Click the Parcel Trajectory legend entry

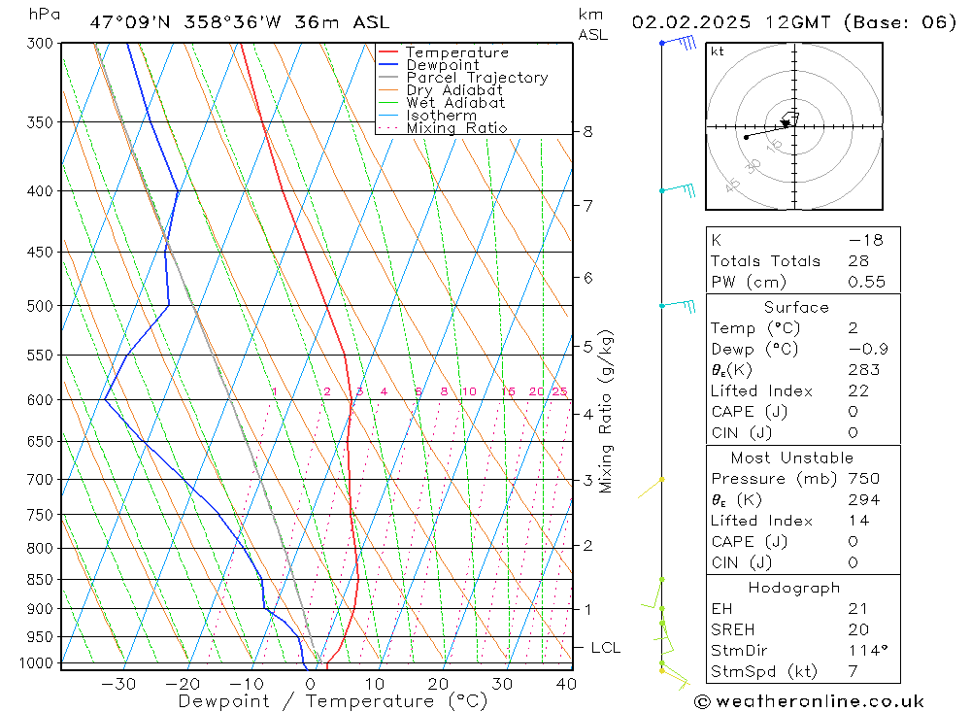point(463,78)
